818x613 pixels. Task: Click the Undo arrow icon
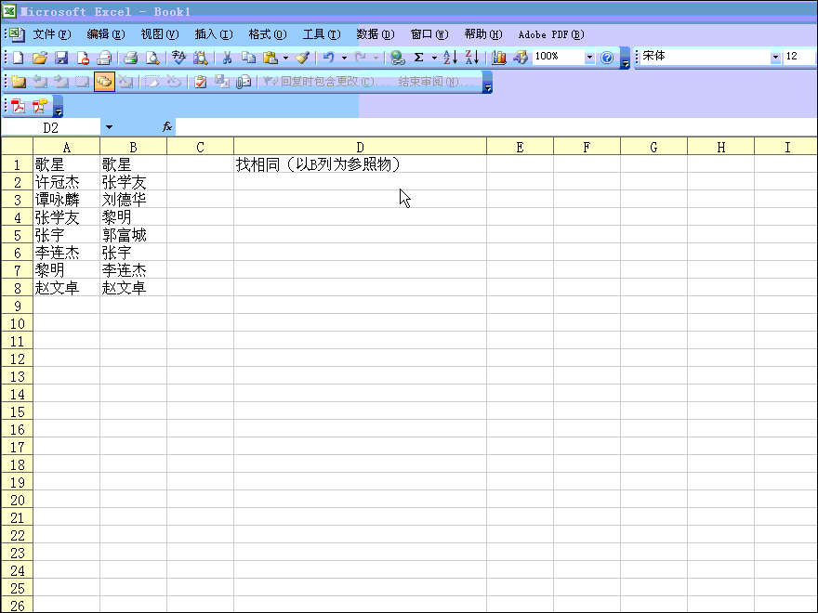[328, 58]
